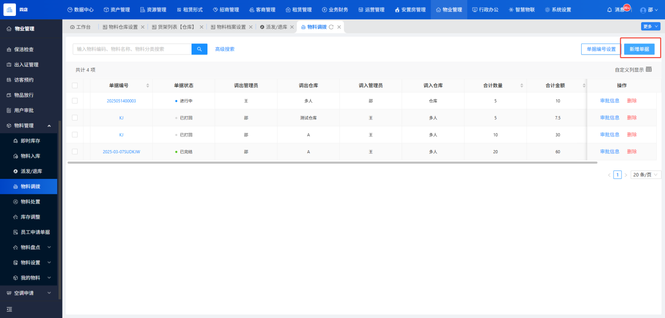
Task: Click the notification bell icon
Action: tap(609, 10)
